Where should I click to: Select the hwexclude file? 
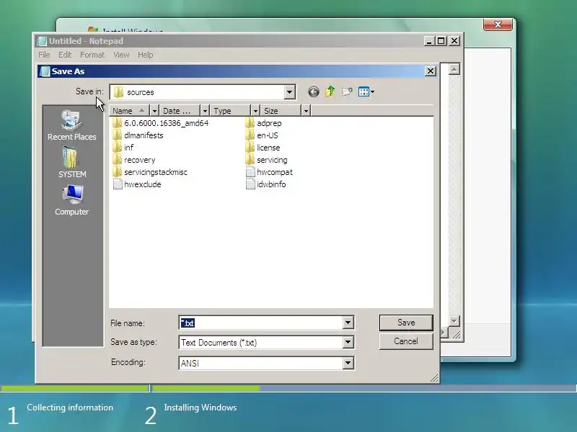click(137, 184)
